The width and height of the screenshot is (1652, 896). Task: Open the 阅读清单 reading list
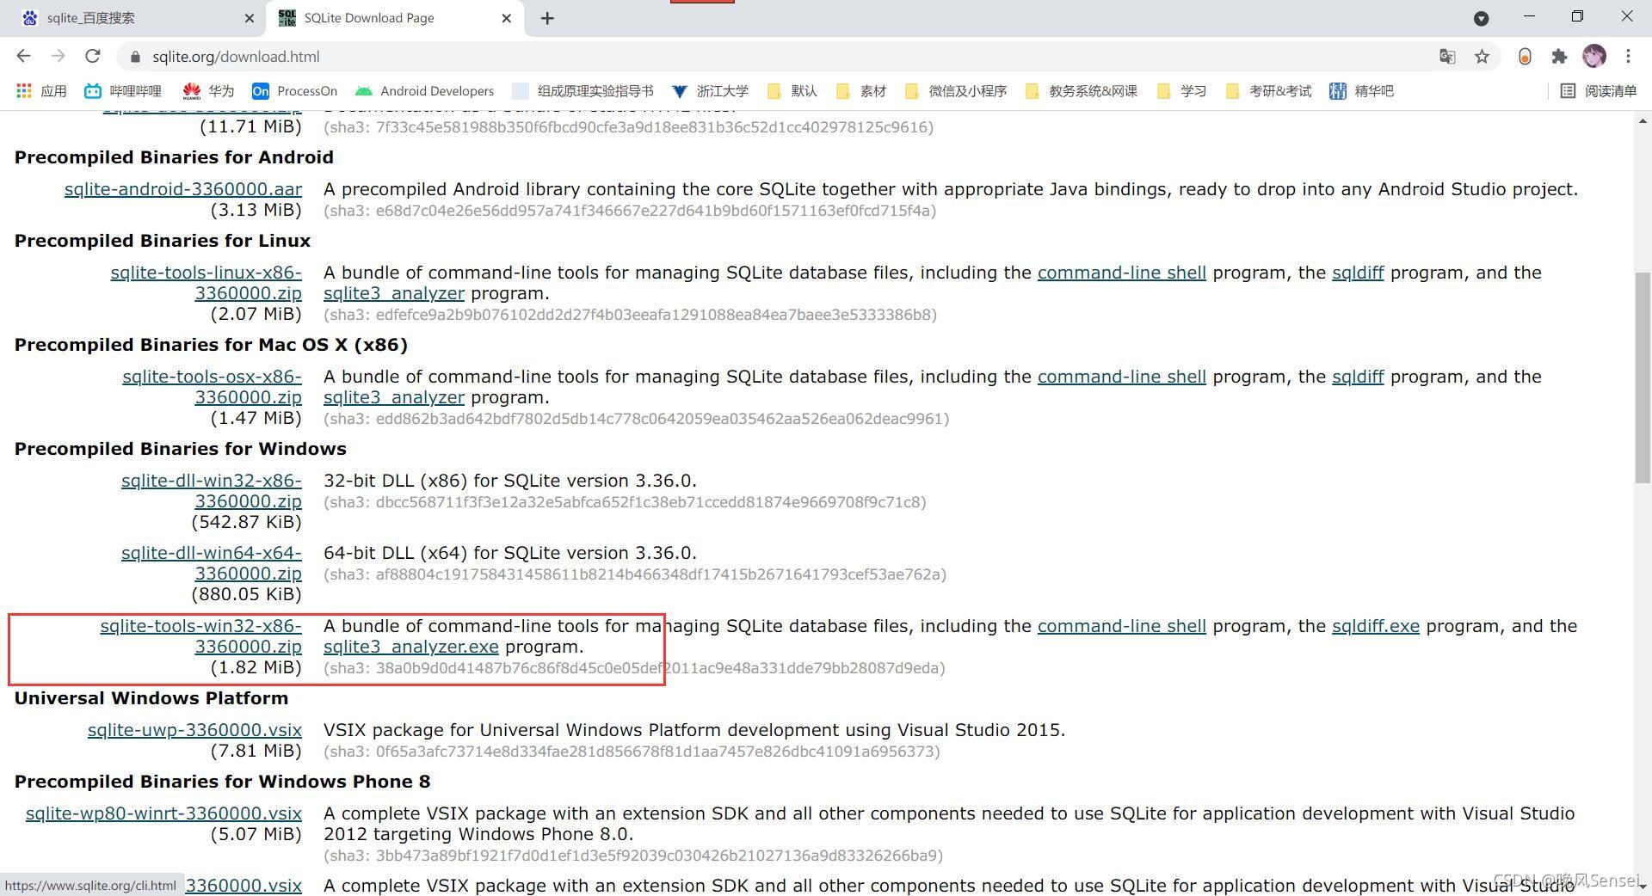(x=1599, y=91)
